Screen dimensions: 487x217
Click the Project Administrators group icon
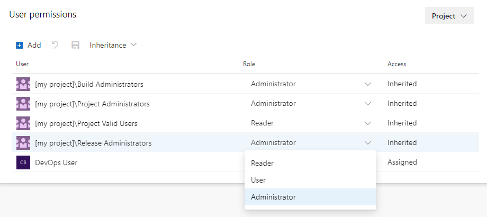pyautogui.click(x=23, y=104)
